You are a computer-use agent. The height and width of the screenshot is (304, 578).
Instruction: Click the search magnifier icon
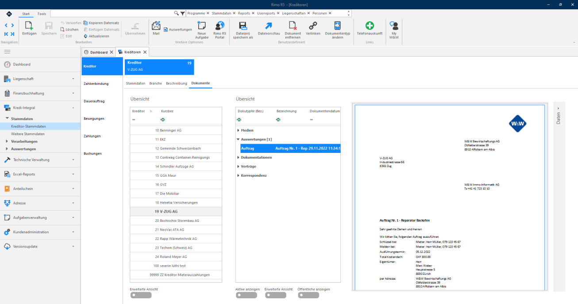pyautogui.click(x=177, y=13)
